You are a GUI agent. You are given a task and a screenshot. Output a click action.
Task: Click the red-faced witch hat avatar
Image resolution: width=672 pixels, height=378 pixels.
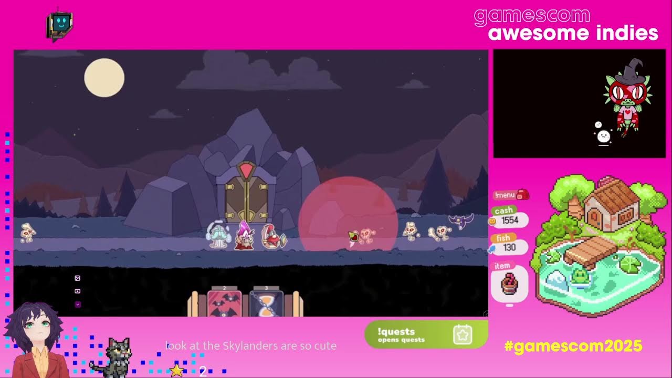coord(628,98)
